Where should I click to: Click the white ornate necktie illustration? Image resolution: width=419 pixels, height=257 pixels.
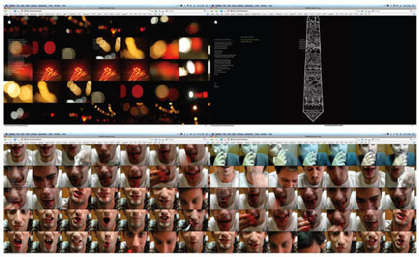[x=313, y=68]
